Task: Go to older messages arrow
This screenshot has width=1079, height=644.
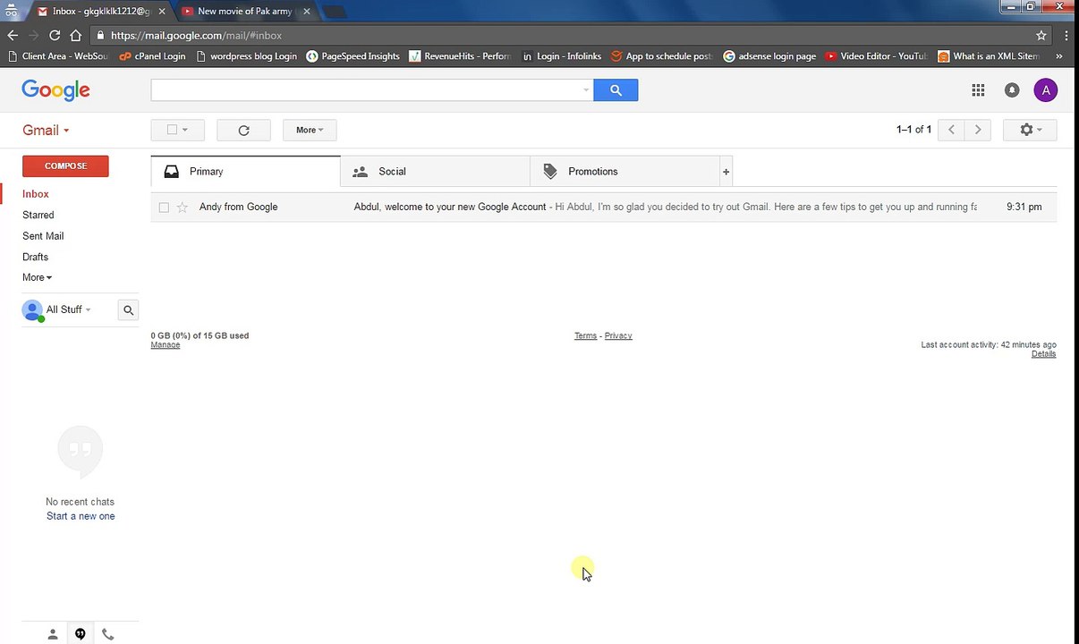Action: click(x=978, y=130)
